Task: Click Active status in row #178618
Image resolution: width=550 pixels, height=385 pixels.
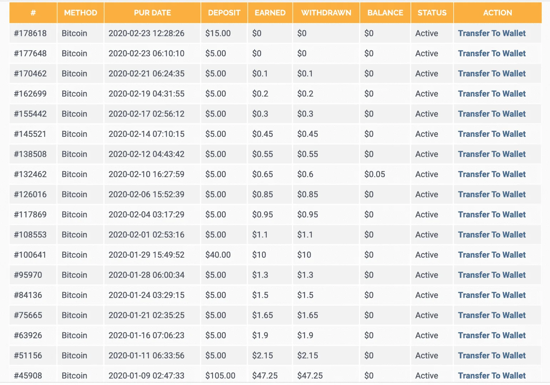Action: pyautogui.click(x=427, y=33)
